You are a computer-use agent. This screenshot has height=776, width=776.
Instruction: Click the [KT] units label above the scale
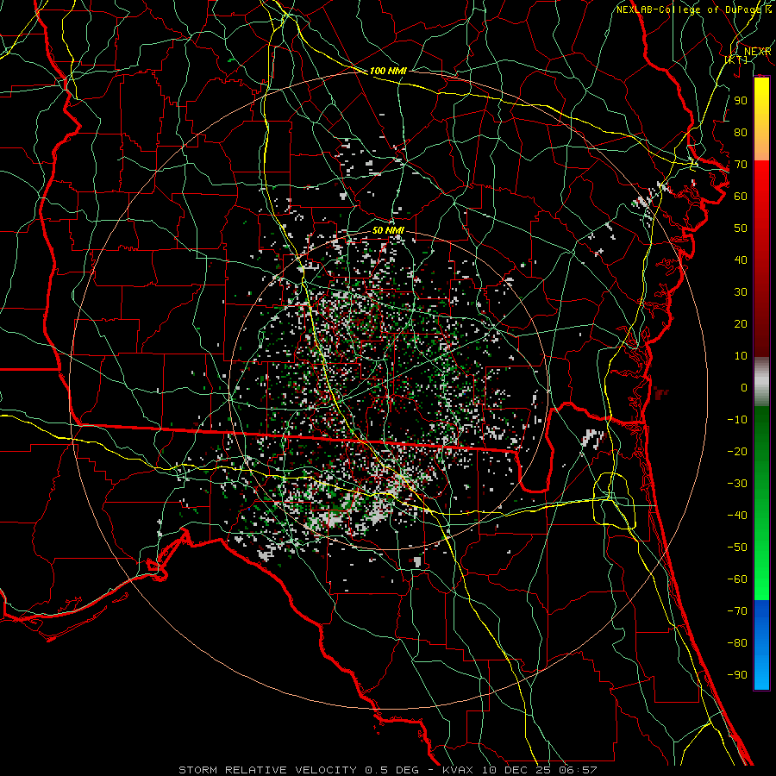(736, 59)
